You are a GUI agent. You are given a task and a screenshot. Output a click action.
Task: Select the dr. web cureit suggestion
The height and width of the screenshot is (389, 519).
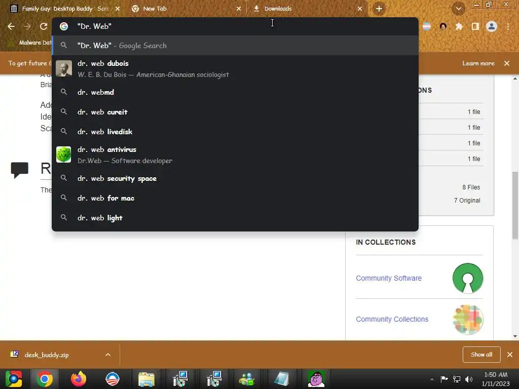[x=235, y=112]
